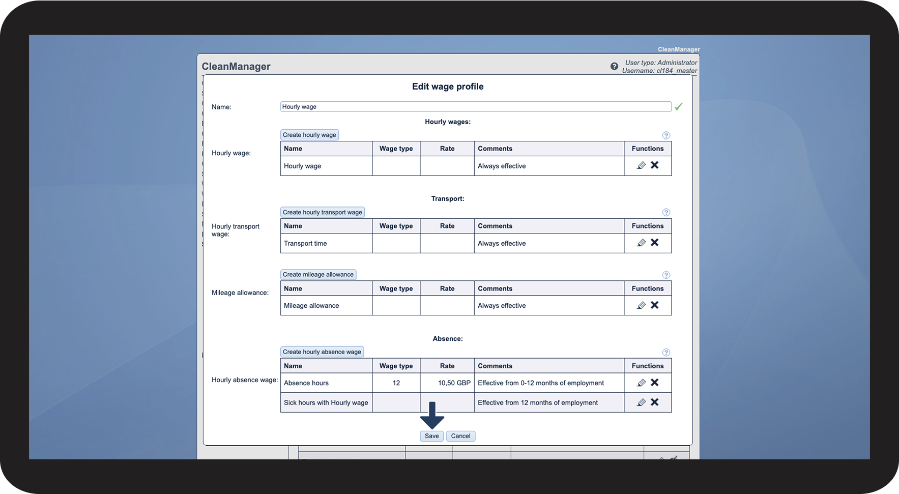Open help for the mileage allowance table
This screenshot has width=899, height=494.
coord(666,275)
